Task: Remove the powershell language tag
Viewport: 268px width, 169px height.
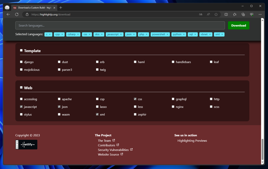Action: click(x=167, y=34)
